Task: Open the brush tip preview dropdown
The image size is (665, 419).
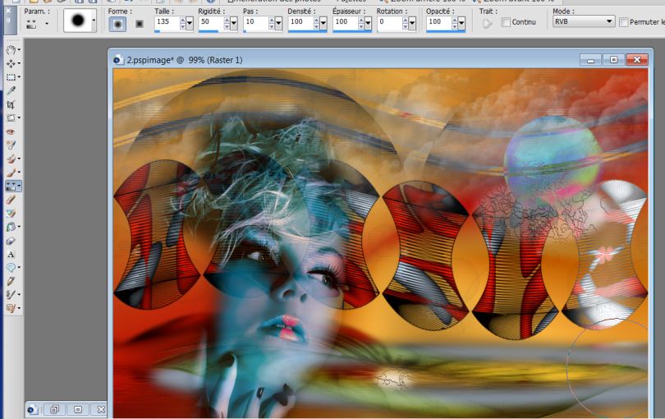Action: click(94, 20)
